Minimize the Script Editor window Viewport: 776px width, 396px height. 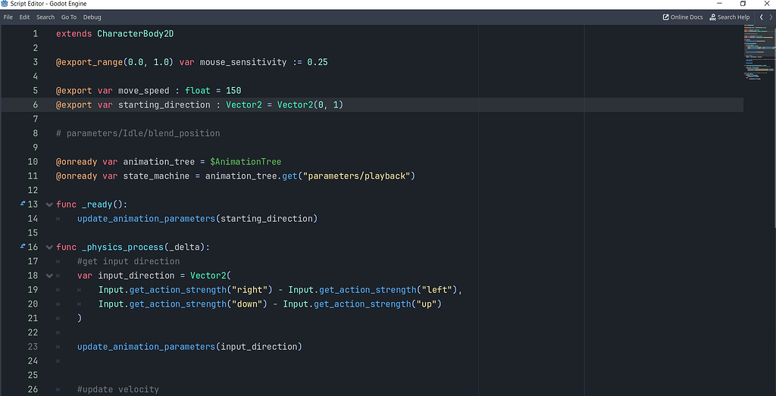click(x=719, y=4)
